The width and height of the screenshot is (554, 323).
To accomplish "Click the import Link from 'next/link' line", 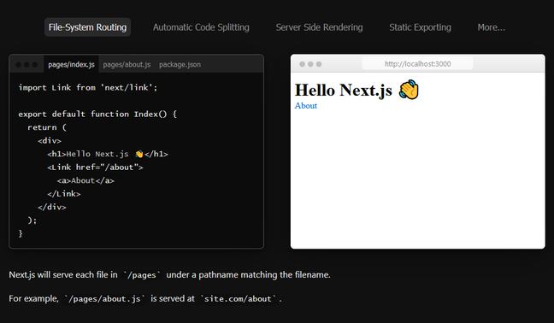I will pos(88,87).
